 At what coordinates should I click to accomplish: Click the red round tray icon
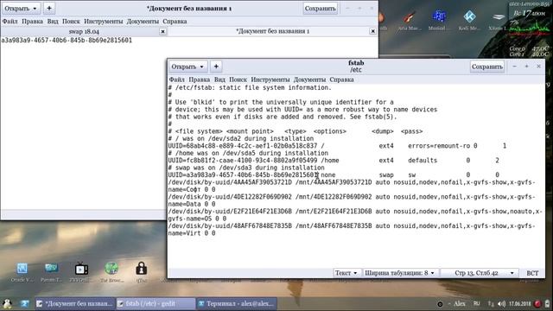537,303
